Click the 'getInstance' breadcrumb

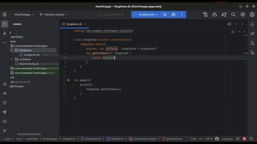(x=172, y=139)
